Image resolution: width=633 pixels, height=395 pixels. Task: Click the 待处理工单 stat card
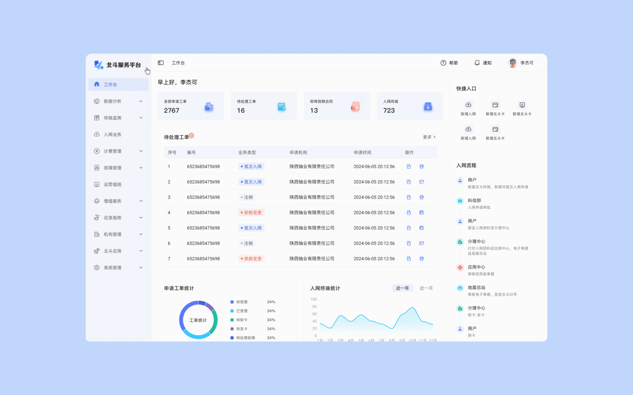[x=263, y=106]
